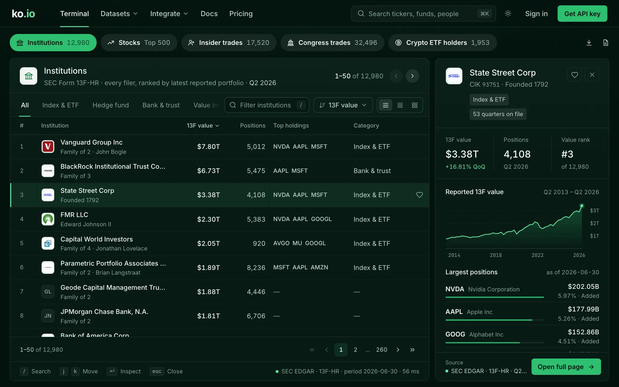Screen dimensions: 619x387
Task: Select the JPMorgan Chase Bank, N.A. row name
Action: pos(104,312)
